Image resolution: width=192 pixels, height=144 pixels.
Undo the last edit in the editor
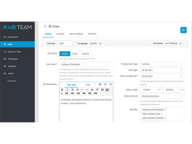click(x=105, y=84)
